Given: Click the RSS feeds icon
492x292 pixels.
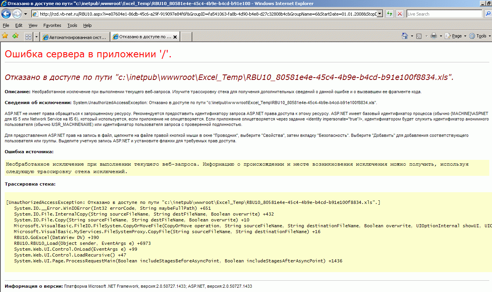Looking at the screenshot, I should tap(419, 36).
